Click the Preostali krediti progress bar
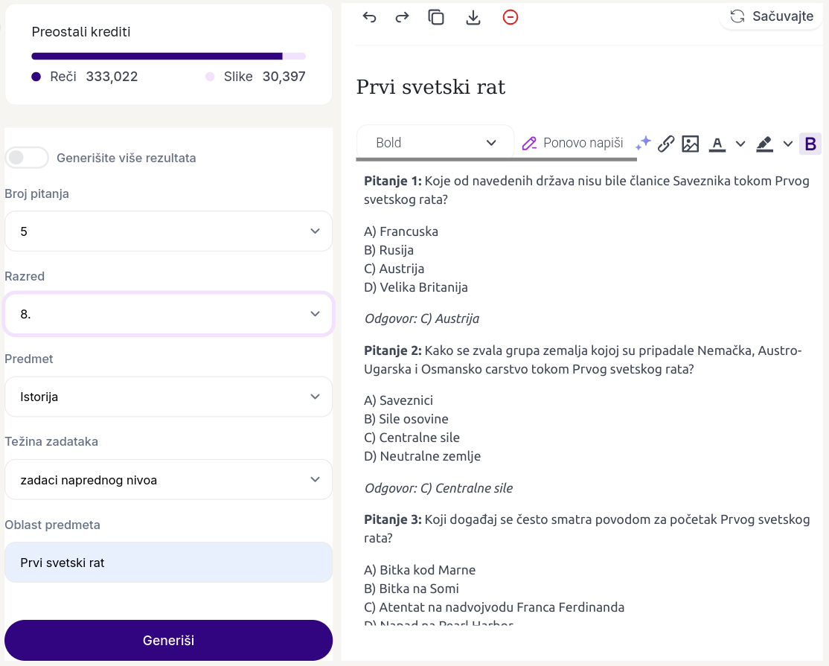The height and width of the screenshot is (666, 829). [168, 56]
